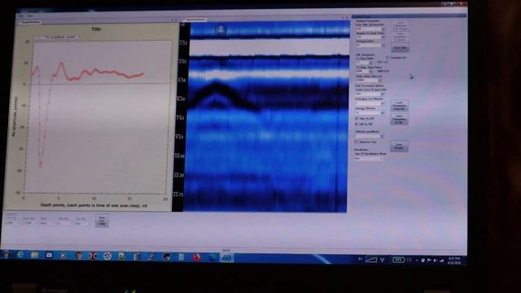521x293 pixels.
Task: Open File Explorer from the taskbar
Action: pyautogui.click(x=34, y=255)
